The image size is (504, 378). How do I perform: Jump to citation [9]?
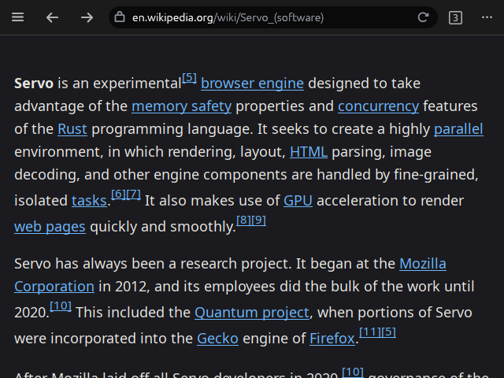pos(259,220)
